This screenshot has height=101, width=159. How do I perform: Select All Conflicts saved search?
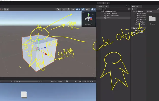[x=141, y=16]
